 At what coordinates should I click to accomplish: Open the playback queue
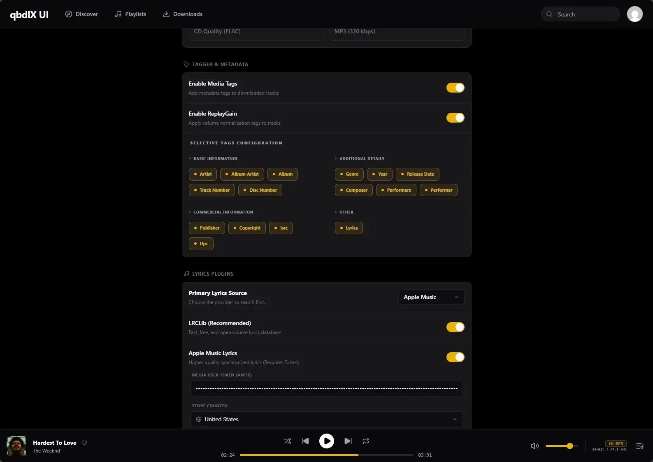click(x=640, y=446)
